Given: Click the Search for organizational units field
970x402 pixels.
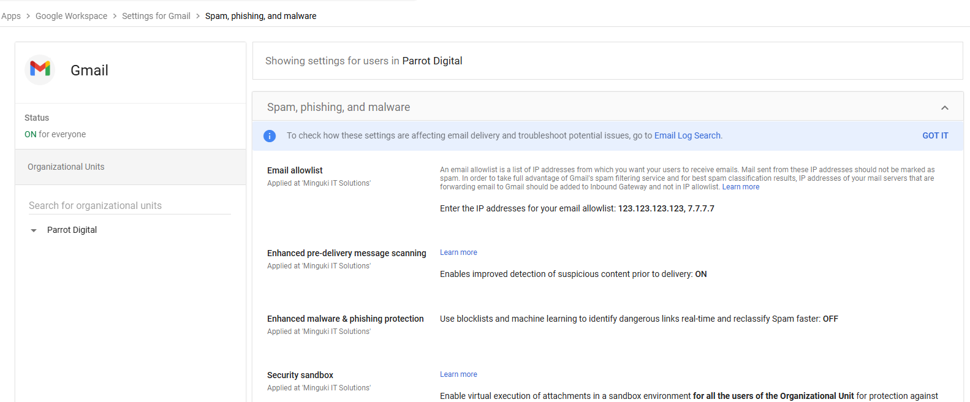Looking at the screenshot, I should [129, 206].
